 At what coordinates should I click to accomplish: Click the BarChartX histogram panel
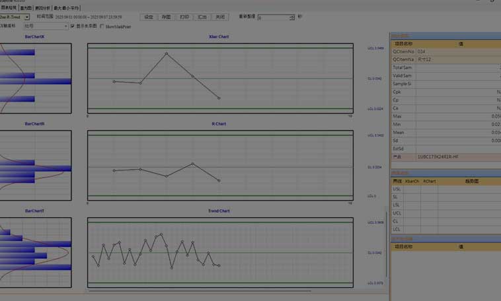point(34,79)
